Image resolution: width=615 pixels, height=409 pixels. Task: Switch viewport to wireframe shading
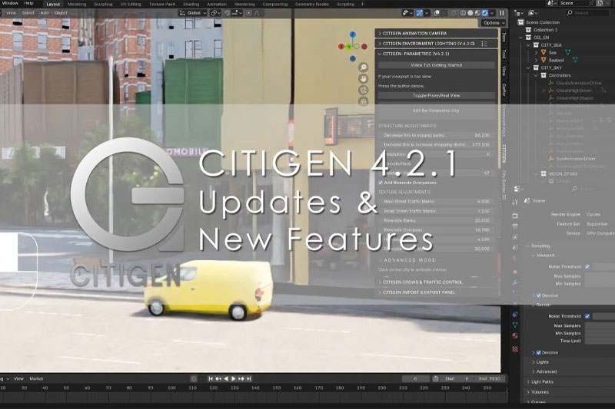click(x=463, y=13)
